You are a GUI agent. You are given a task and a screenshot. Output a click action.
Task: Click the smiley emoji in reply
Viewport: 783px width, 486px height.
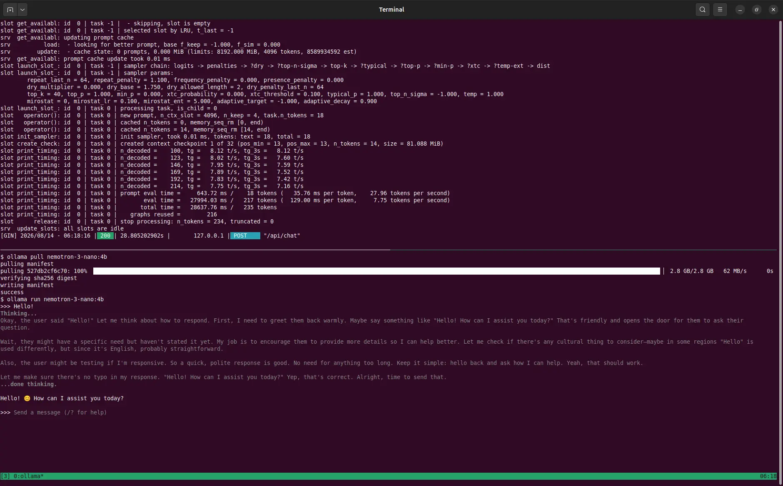(27, 398)
